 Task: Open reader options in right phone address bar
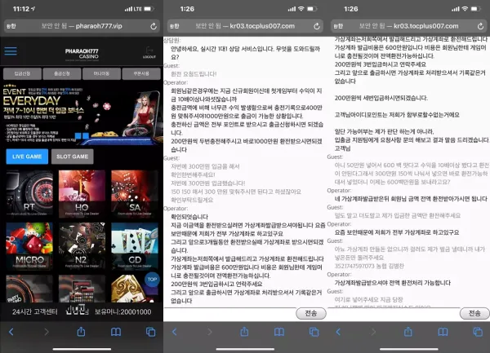(x=338, y=26)
